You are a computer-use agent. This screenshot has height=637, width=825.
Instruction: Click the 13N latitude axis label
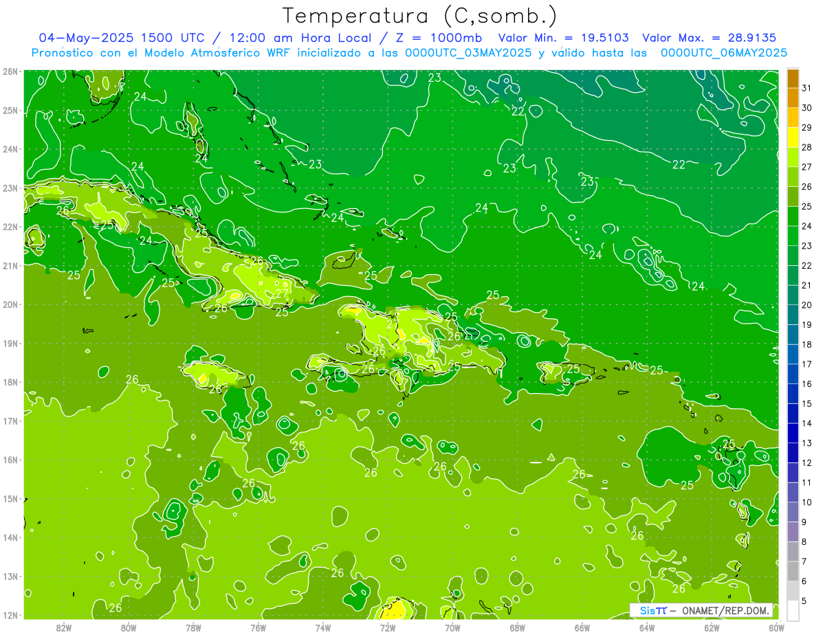pyautogui.click(x=10, y=577)
